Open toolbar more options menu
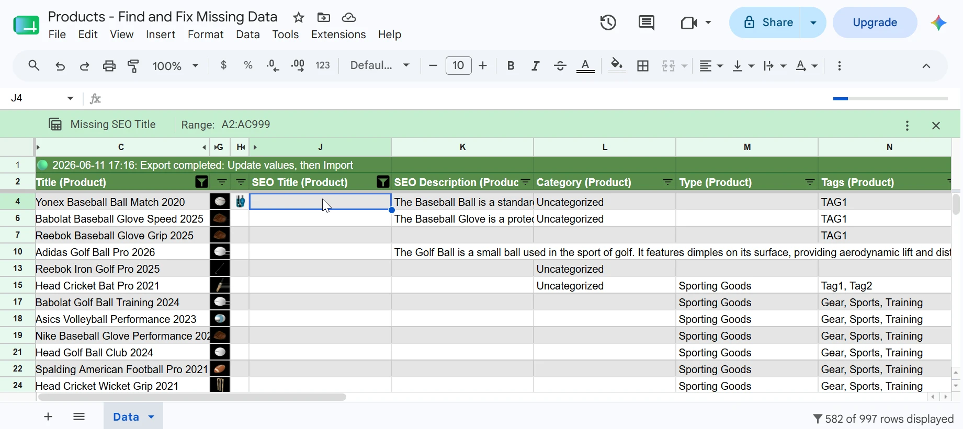Image resolution: width=963 pixels, height=429 pixels. point(840,66)
